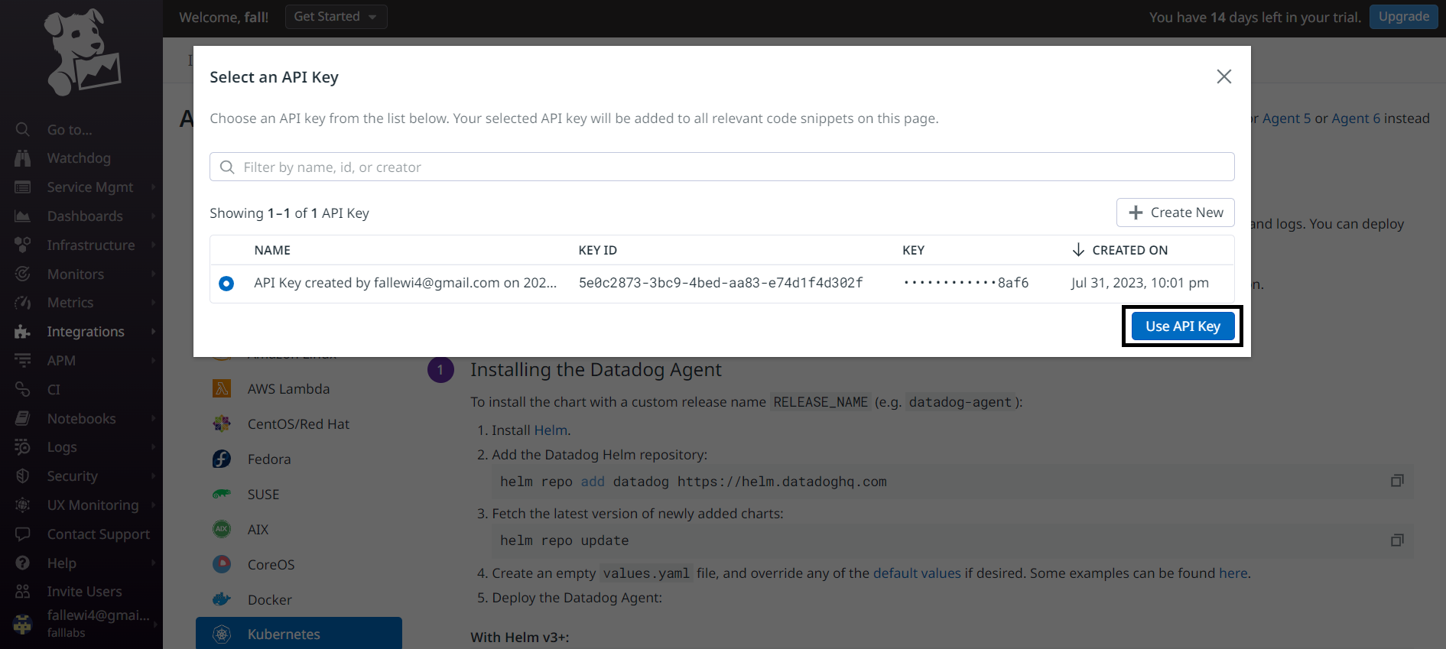1446x649 pixels.
Task: Click the API key filter search field
Action: [x=722, y=167]
